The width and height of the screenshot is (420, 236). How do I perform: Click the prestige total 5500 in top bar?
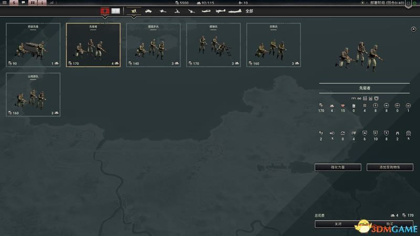pos(182,3)
